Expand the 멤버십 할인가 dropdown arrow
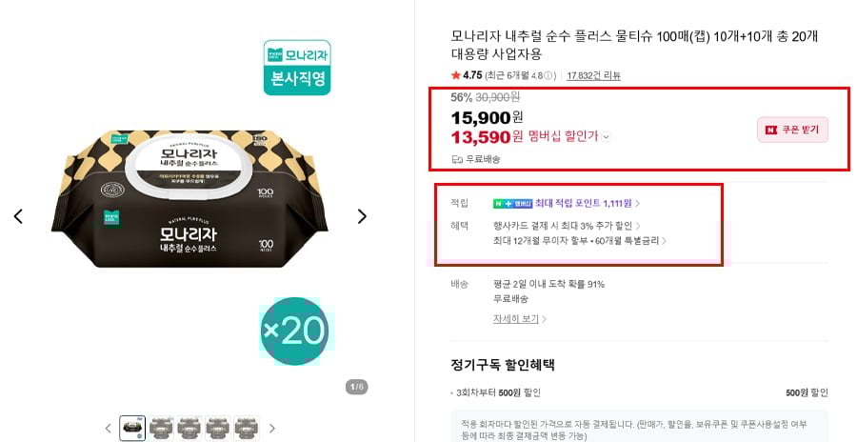The height and width of the screenshot is (442, 857). click(607, 136)
